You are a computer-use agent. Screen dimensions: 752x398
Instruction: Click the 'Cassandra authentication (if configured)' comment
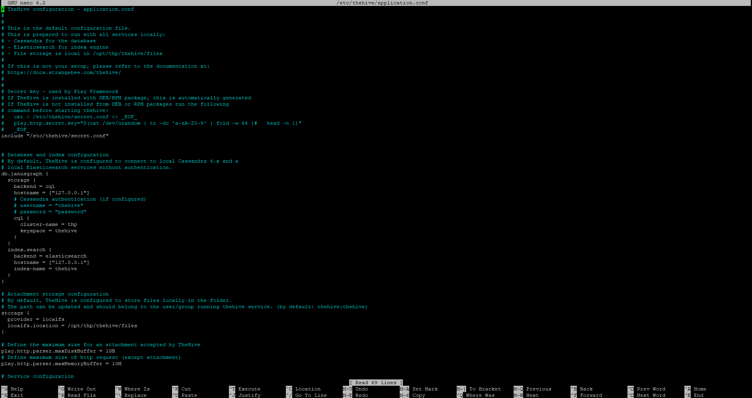[80, 199]
